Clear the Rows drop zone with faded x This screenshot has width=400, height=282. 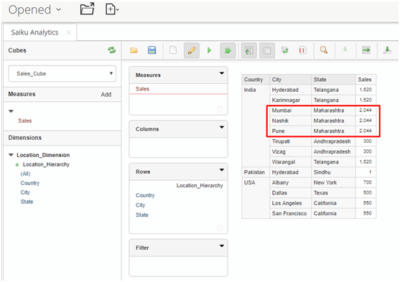click(x=220, y=227)
